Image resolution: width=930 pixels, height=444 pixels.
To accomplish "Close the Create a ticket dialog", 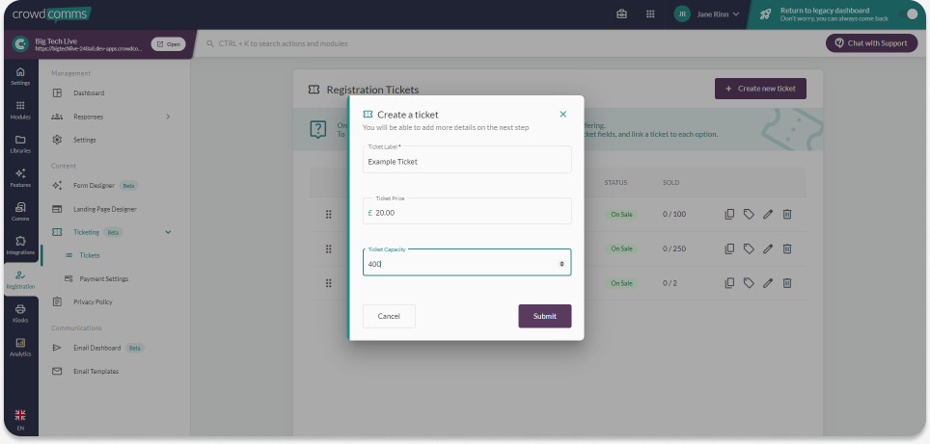I will pyautogui.click(x=563, y=115).
